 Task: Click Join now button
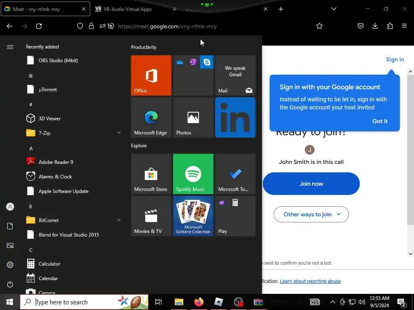pyautogui.click(x=311, y=184)
